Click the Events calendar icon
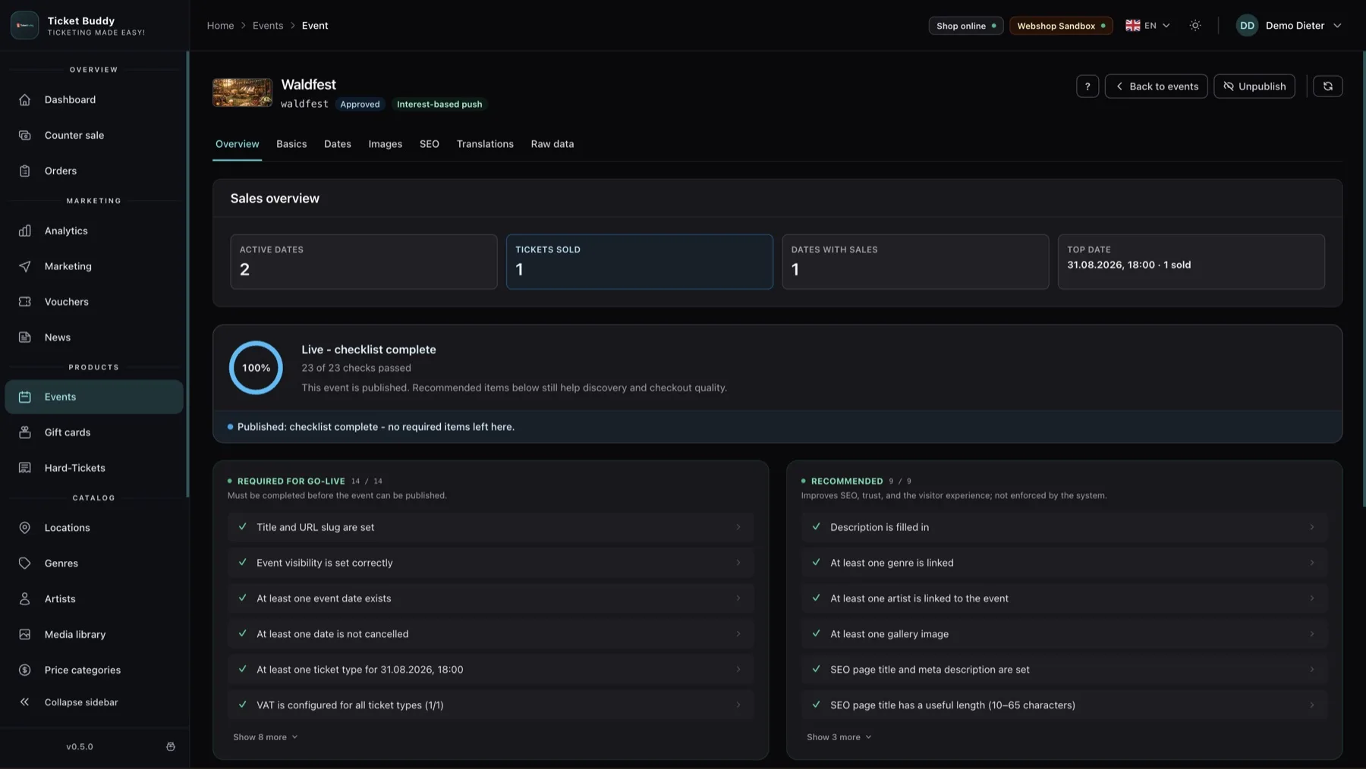1366x769 pixels. (x=24, y=397)
